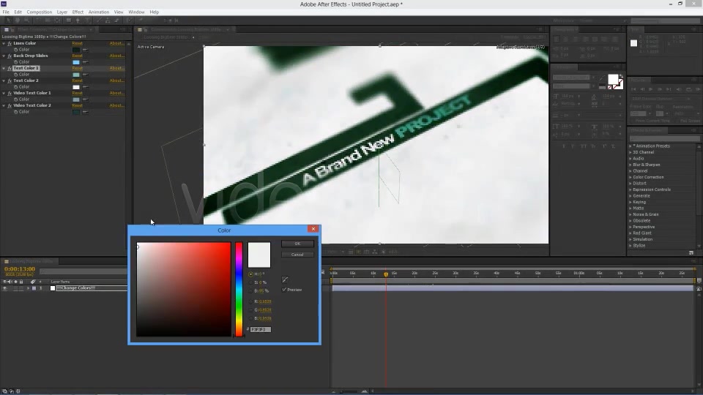Jump to last frame in Preview panel
Screen dimensions: 703x395
(x=668, y=89)
